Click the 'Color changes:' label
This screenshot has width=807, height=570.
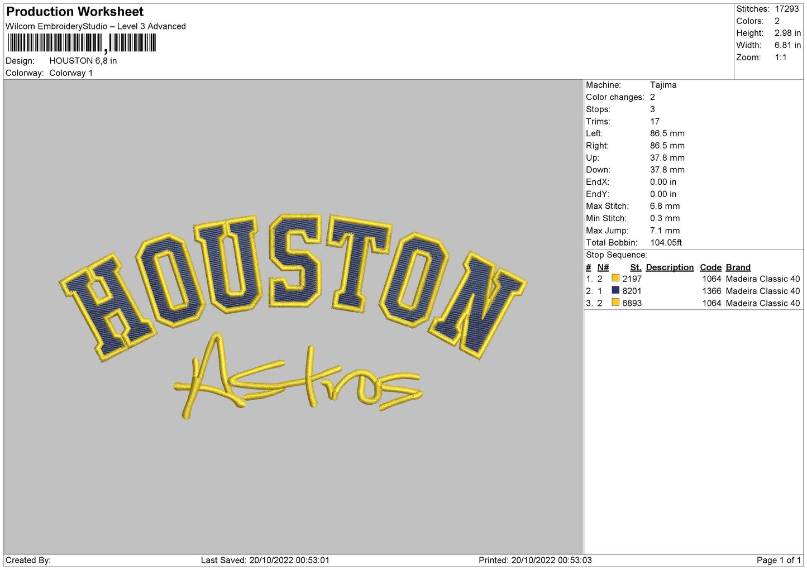[615, 97]
